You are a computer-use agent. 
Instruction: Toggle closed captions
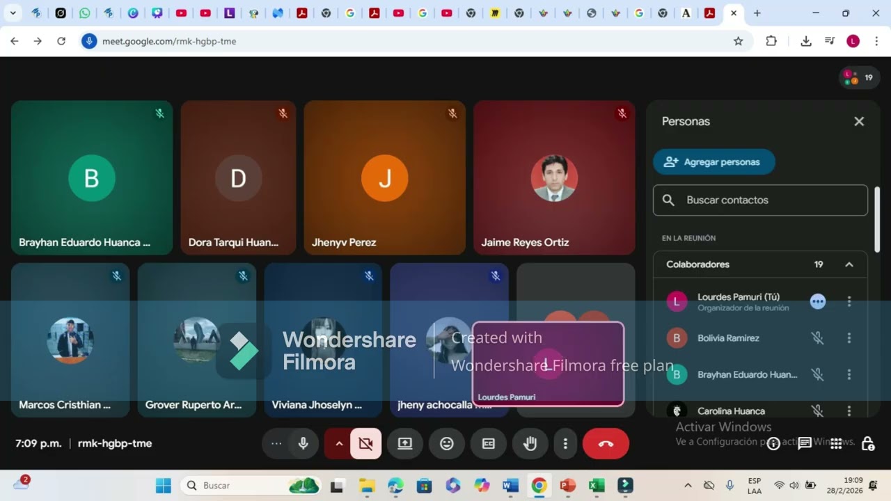[489, 443]
